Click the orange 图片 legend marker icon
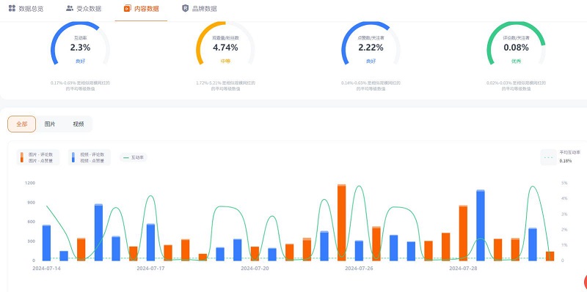 click(x=22, y=157)
